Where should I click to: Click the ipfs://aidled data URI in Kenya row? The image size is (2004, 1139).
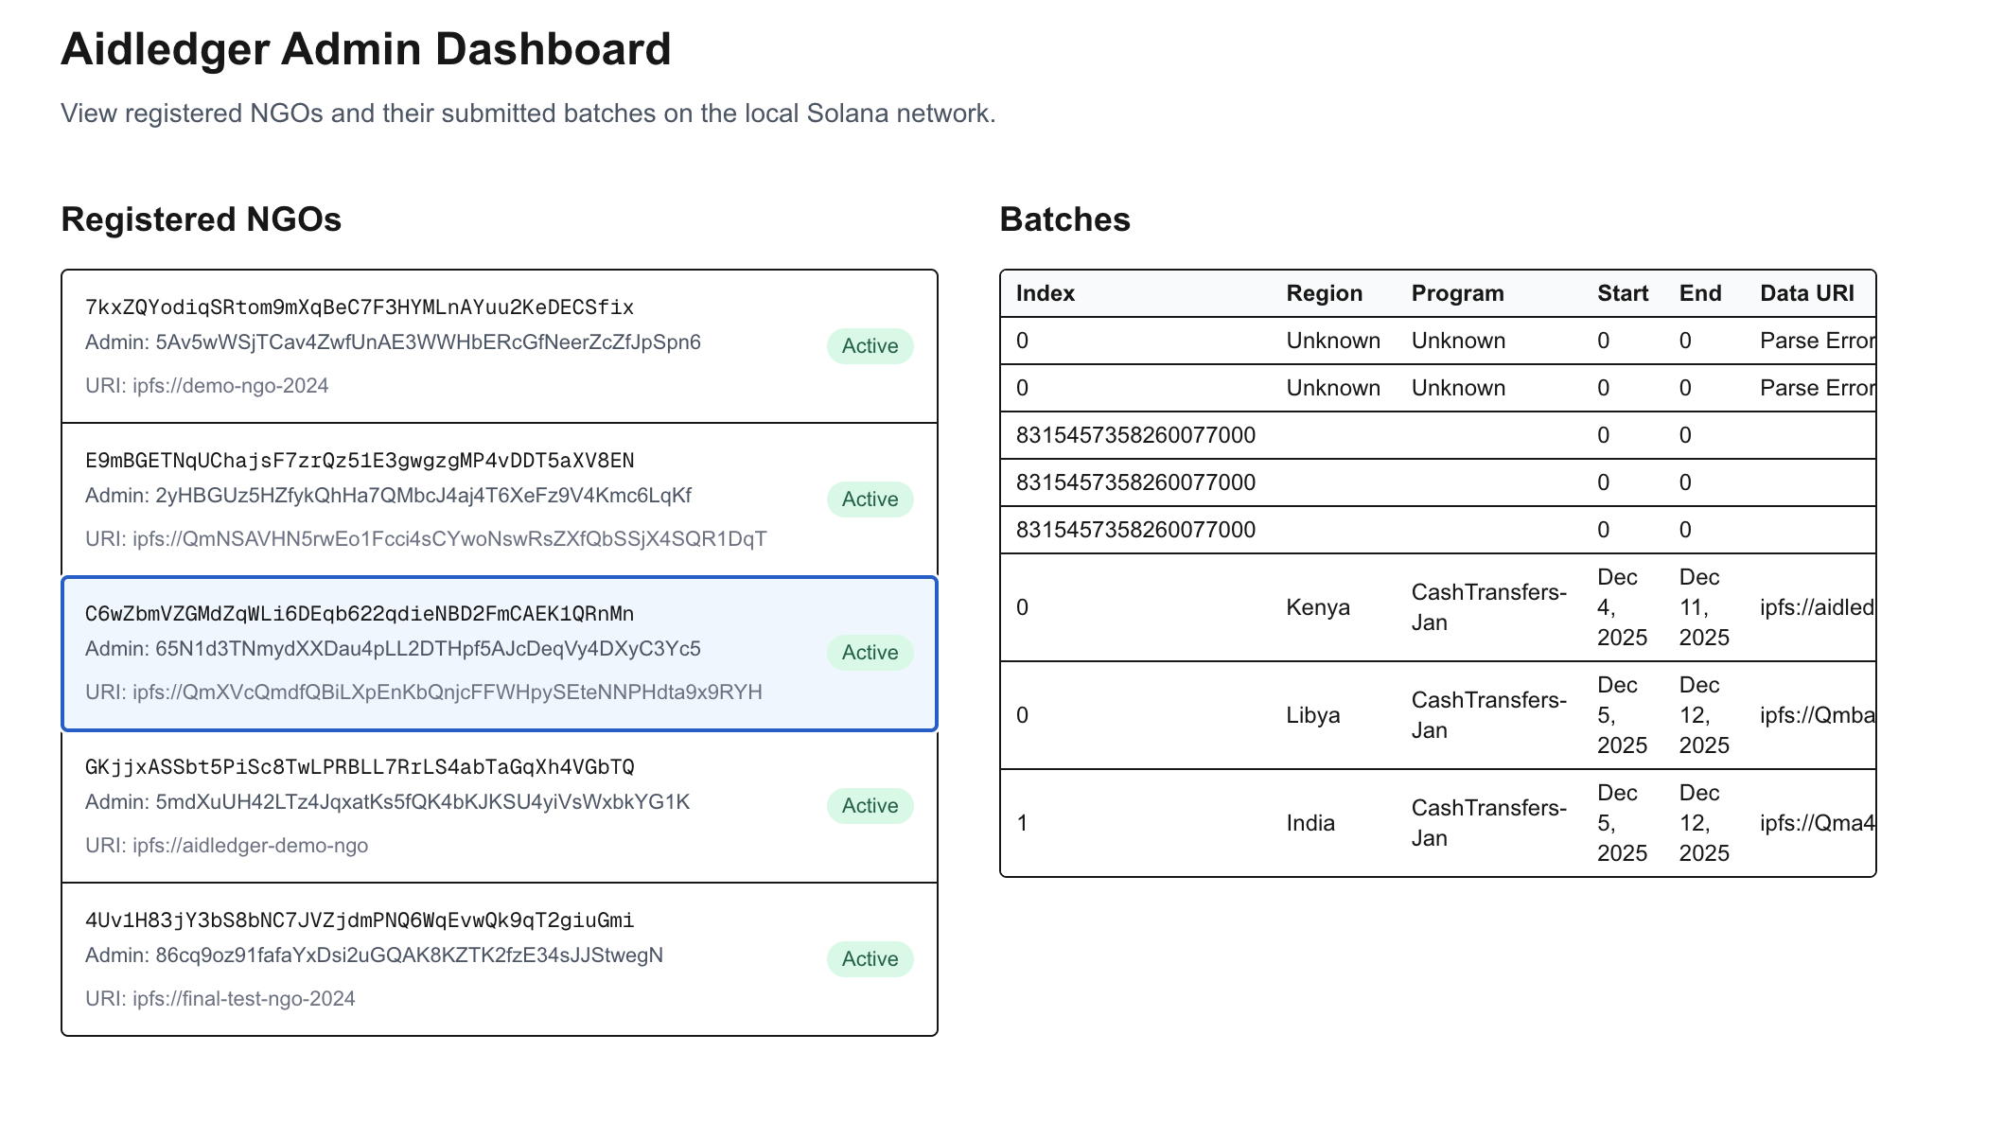[1816, 607]
